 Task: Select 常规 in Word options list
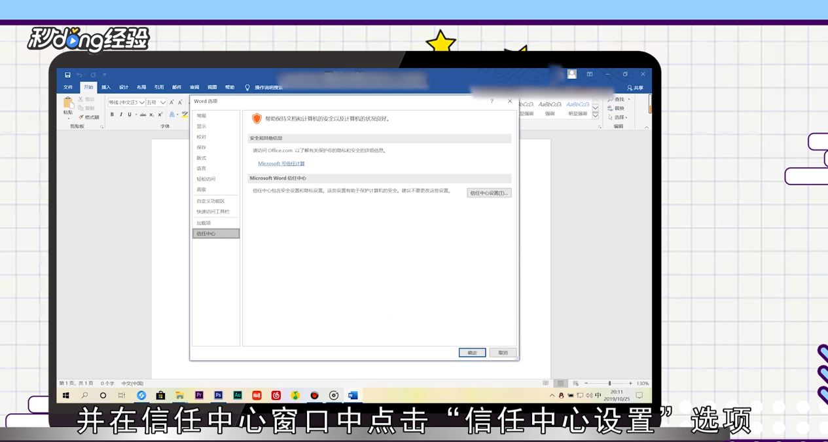(216, 116)
